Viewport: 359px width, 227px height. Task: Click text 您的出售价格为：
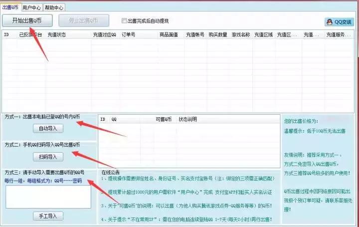coord(301,121)
